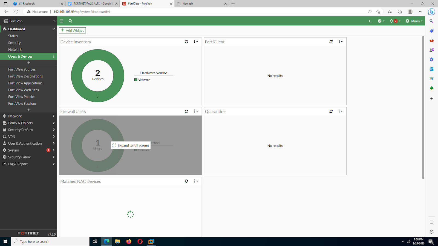Reload the page with browser refresh icon
Image resolution: width=438 pixels, height=246 pixels.
click(16, 11)
